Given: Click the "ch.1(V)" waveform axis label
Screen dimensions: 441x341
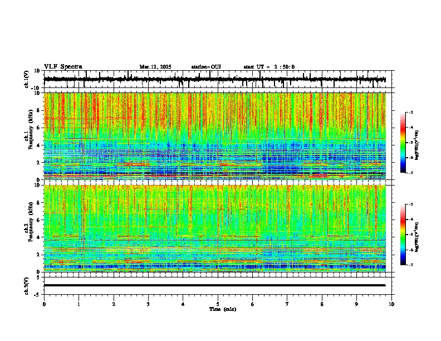Looking at the screenshot, I should tap(27, 79).
